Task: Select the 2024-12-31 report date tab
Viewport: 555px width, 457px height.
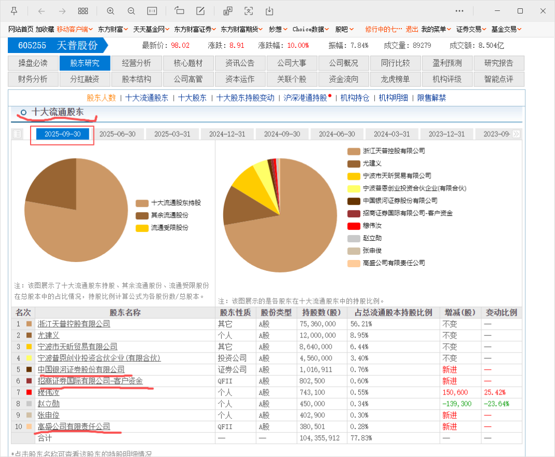Action: pos(227,134)
